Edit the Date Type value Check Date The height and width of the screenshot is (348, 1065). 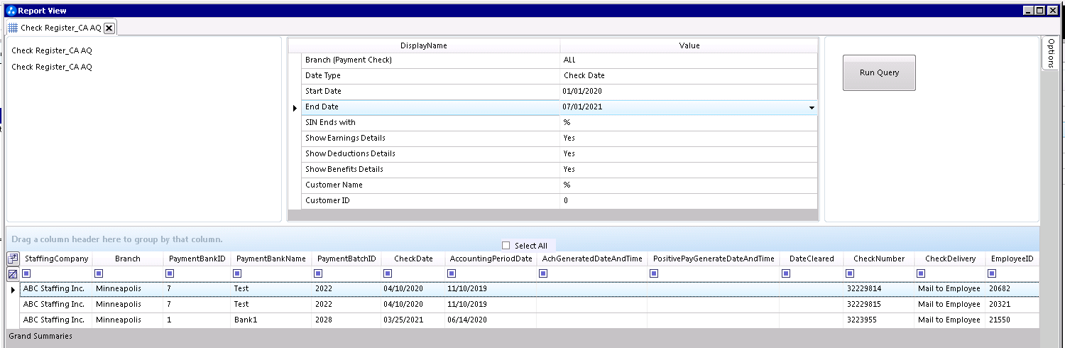tap(689, 76)
